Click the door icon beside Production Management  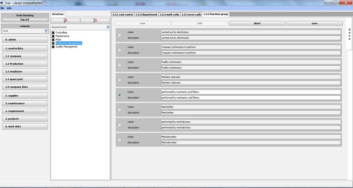pos(53,43)
